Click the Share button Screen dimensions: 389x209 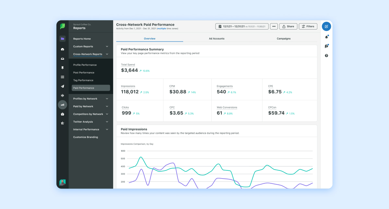pos(288,26)
